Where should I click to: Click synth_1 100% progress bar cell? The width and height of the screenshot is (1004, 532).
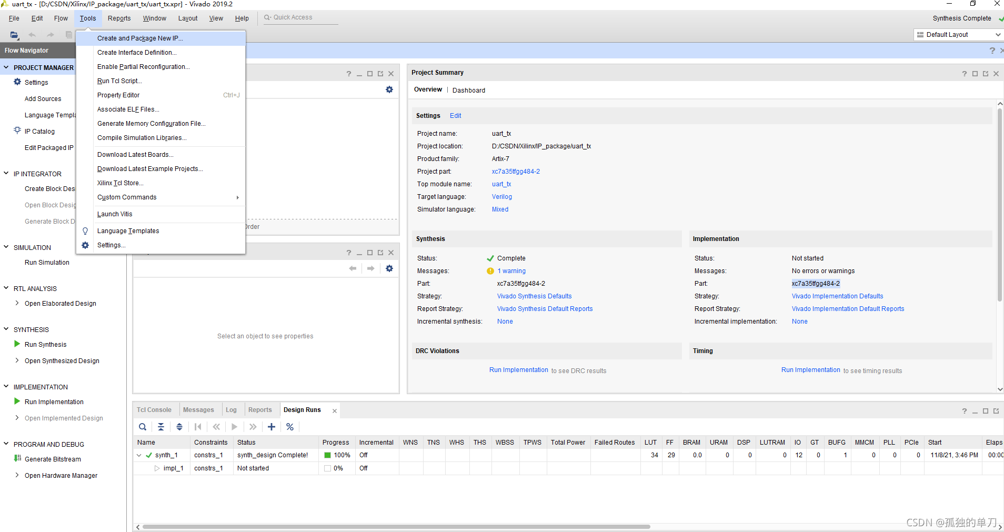[337, 455]
